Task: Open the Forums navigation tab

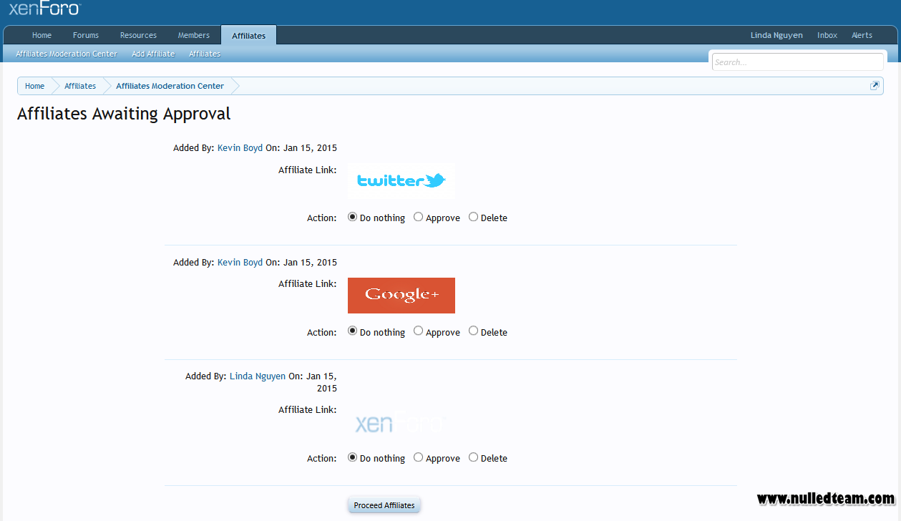Action: (x=86, y=35)
